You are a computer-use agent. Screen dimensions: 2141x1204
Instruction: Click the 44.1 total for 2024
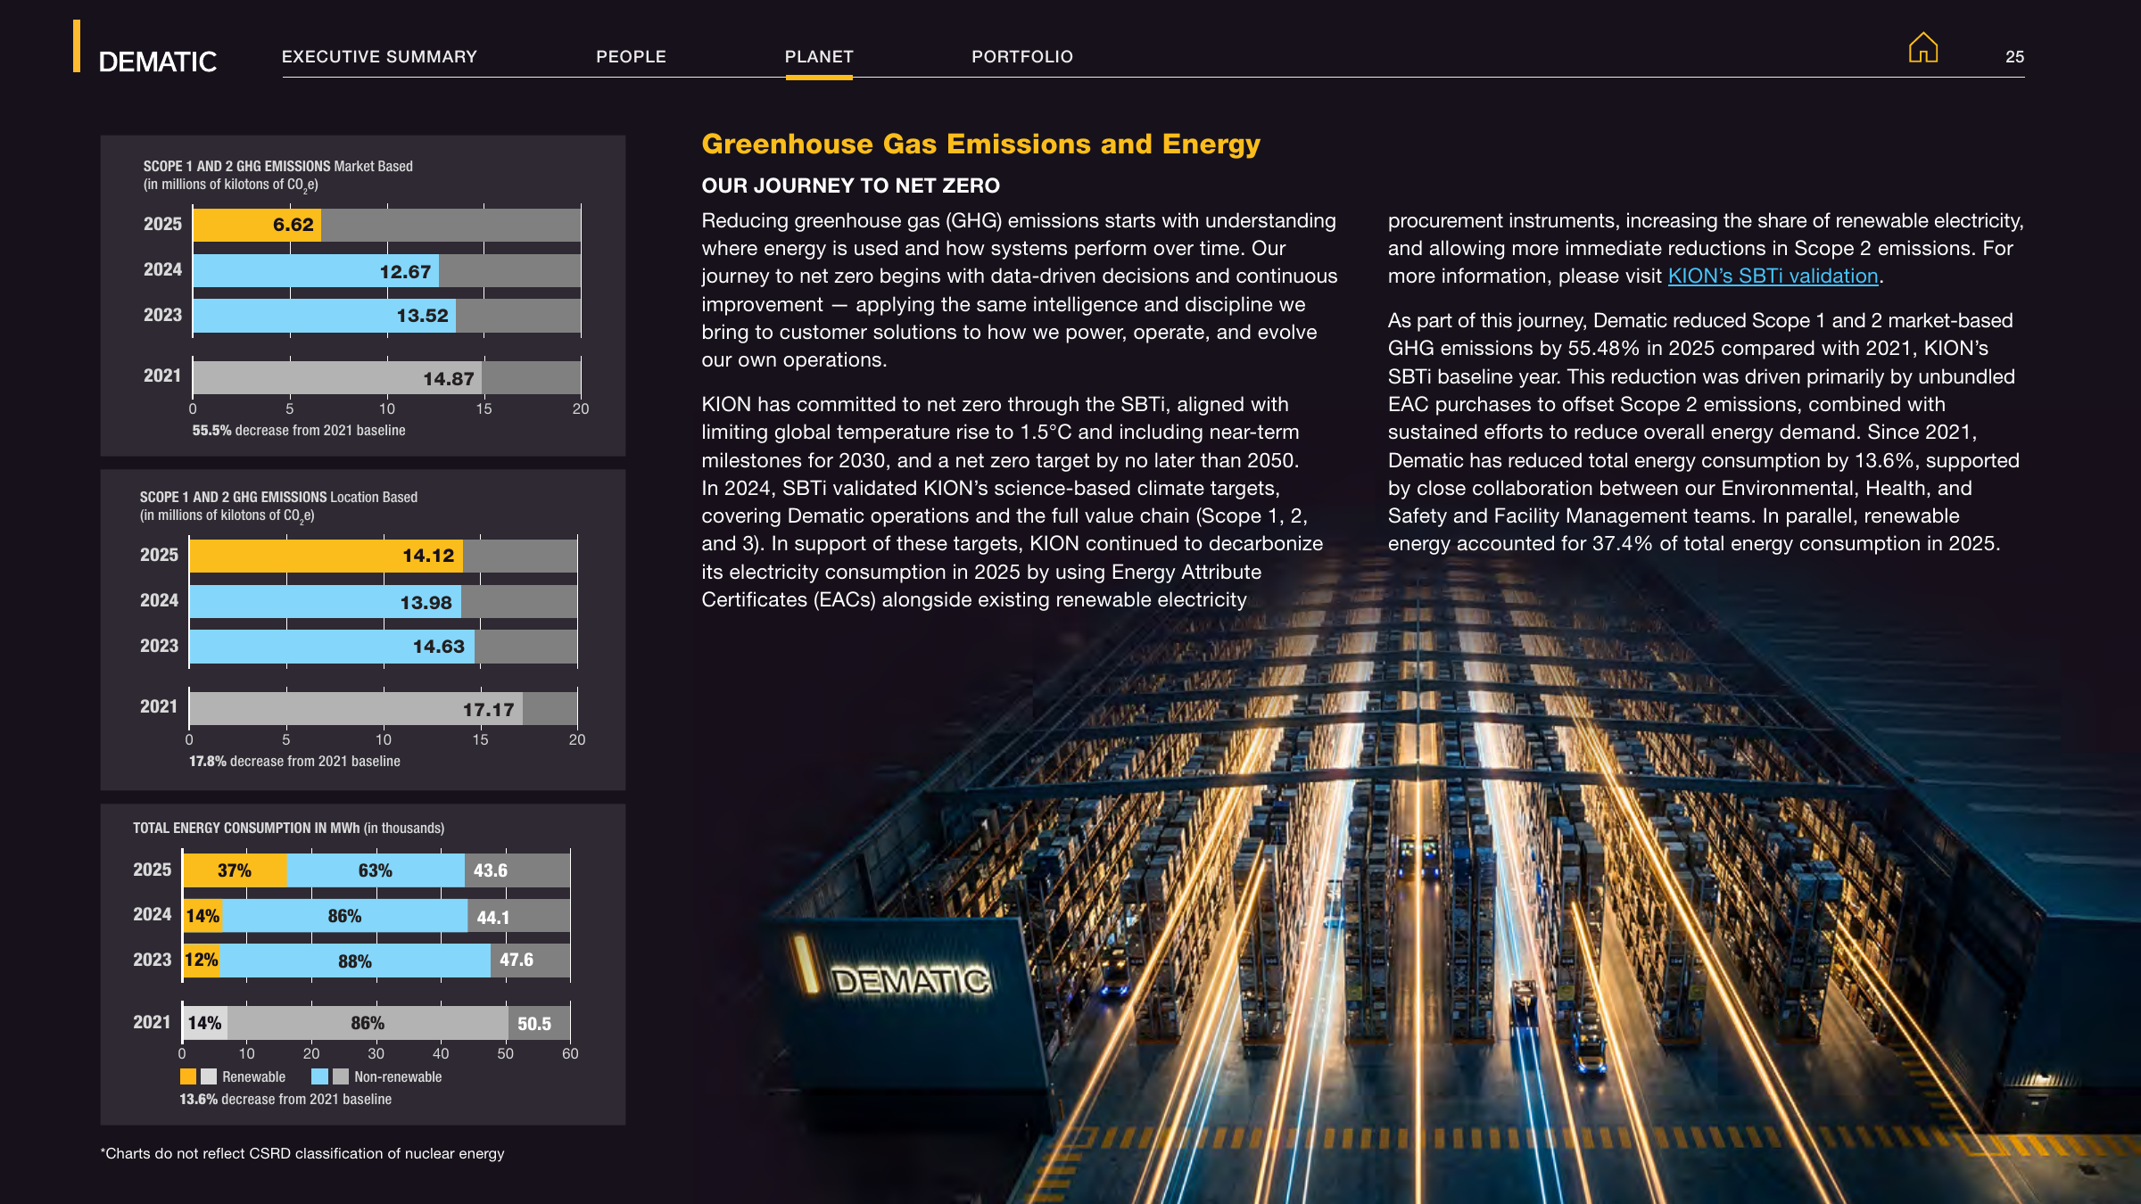coord(492,917)
